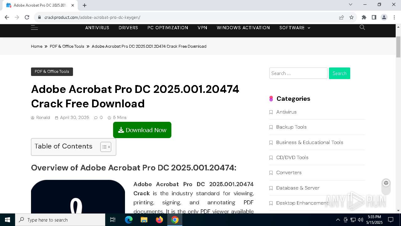
Task: Bookmark this page with the star icon
Action: pyautogui.click(x=352, y=17)
